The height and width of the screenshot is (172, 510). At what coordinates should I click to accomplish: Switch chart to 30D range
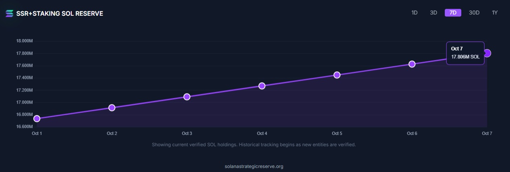[474, 12]
